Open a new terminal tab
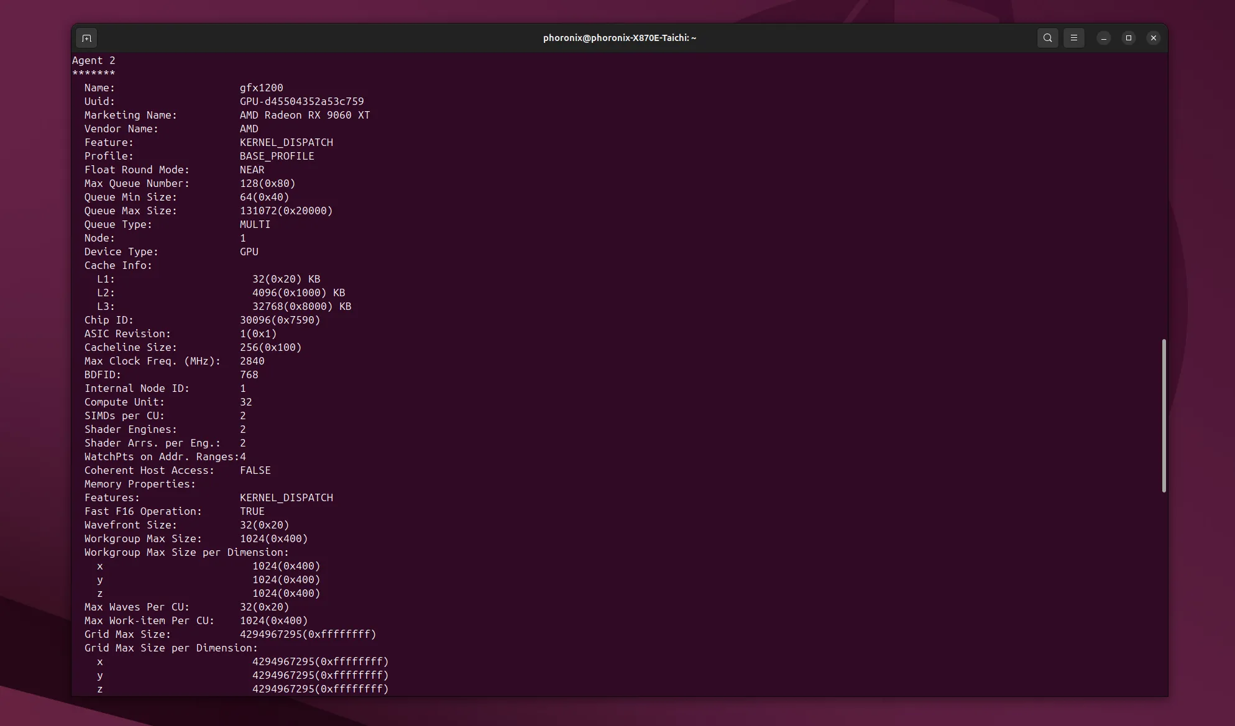 (86, 38)
